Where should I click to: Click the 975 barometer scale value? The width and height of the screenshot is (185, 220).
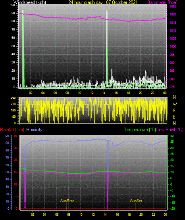click(172, 87)
